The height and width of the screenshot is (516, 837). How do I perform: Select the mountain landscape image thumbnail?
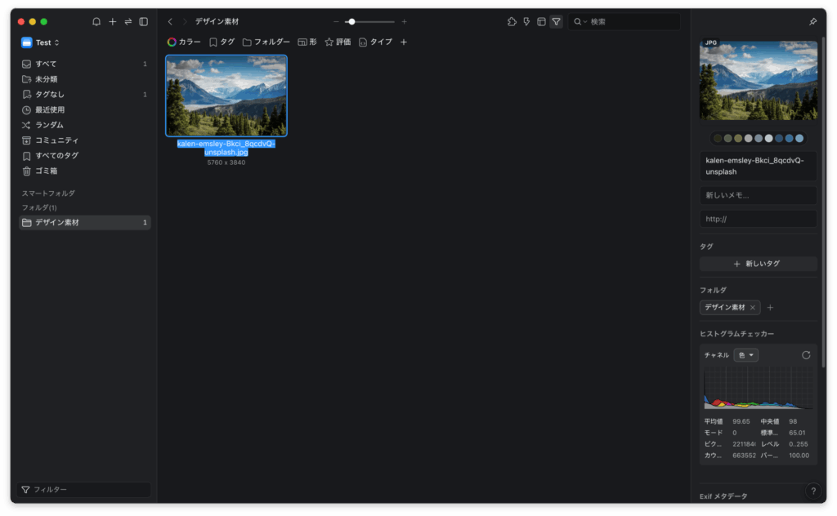pos(226,96)
